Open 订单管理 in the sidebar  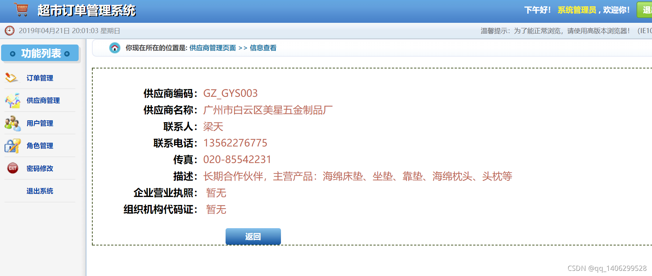click(40, 78)
